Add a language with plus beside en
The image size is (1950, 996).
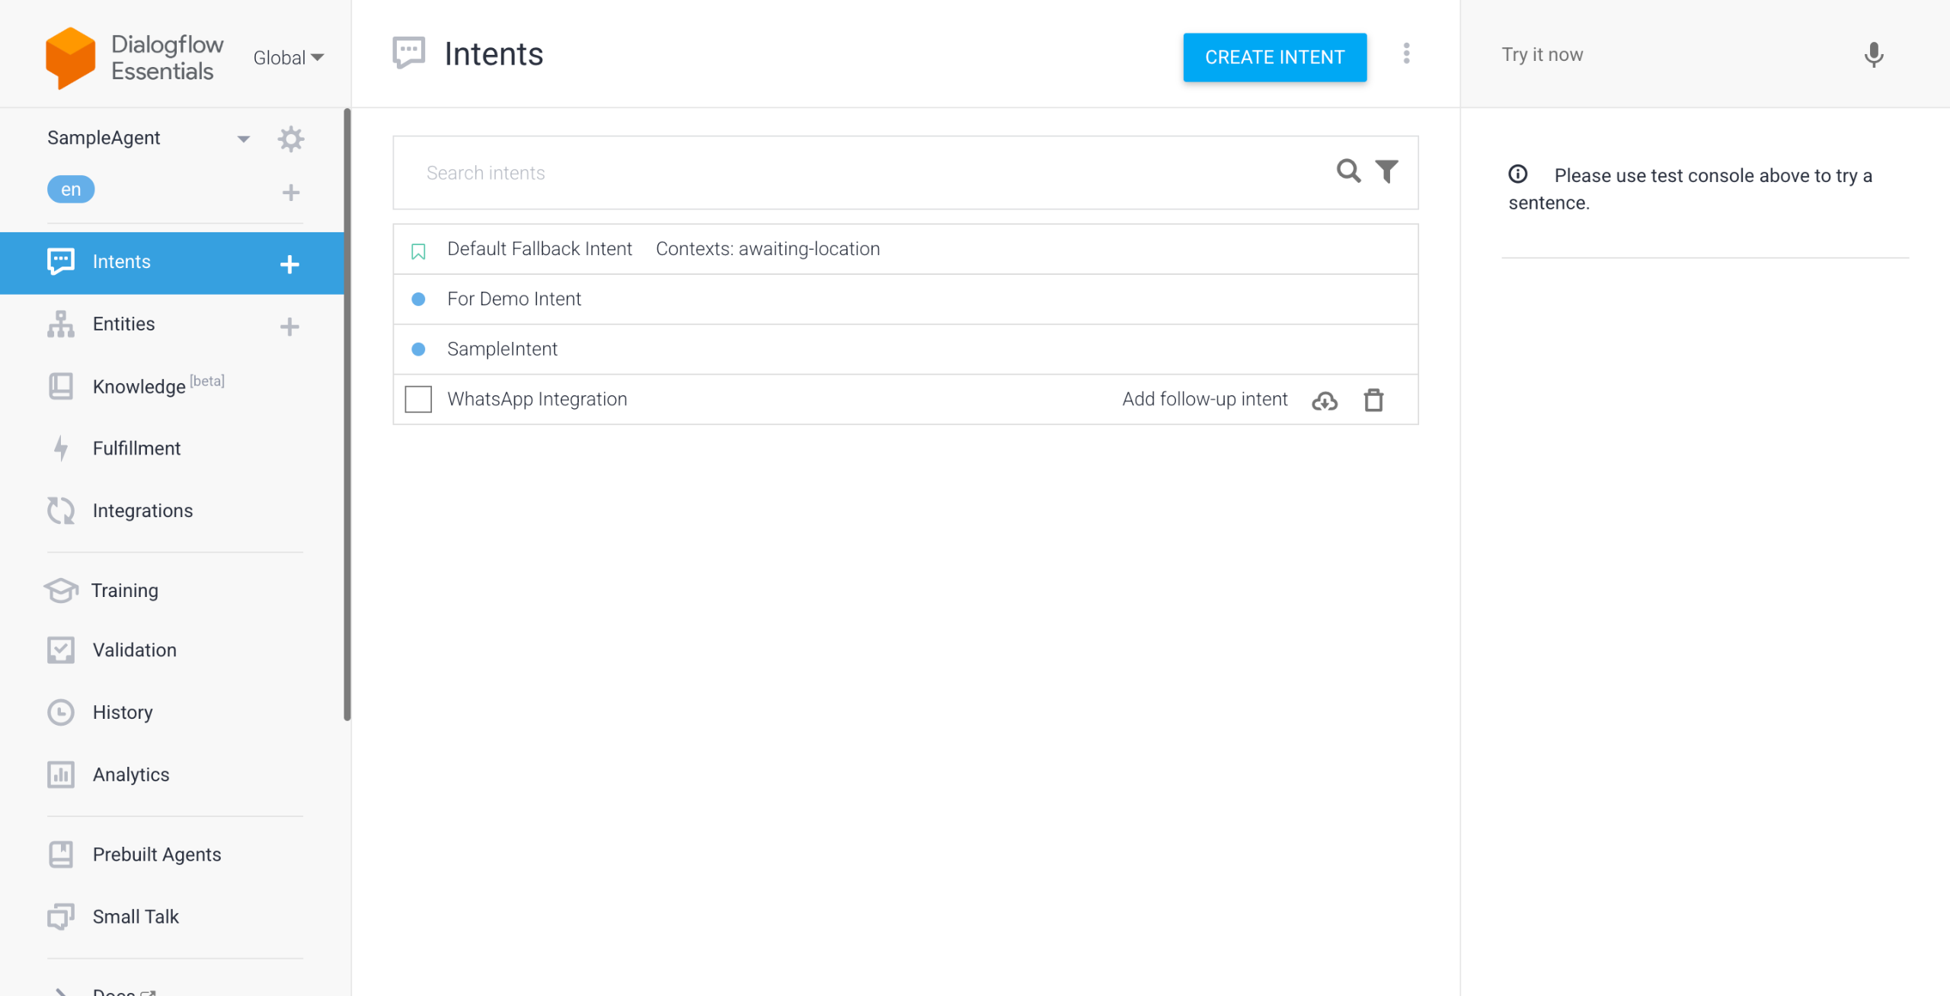[290, 192]
